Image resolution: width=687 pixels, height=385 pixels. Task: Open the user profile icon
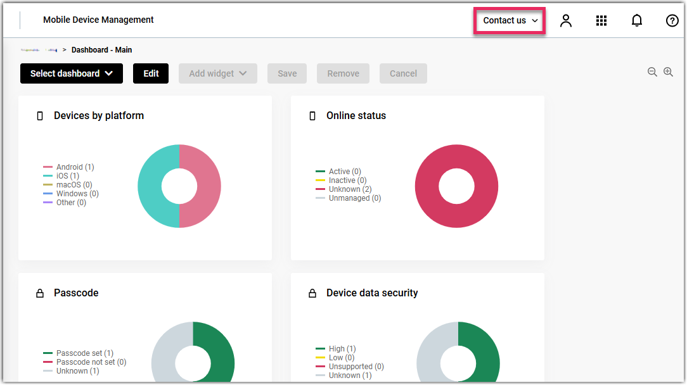point(566,21)
